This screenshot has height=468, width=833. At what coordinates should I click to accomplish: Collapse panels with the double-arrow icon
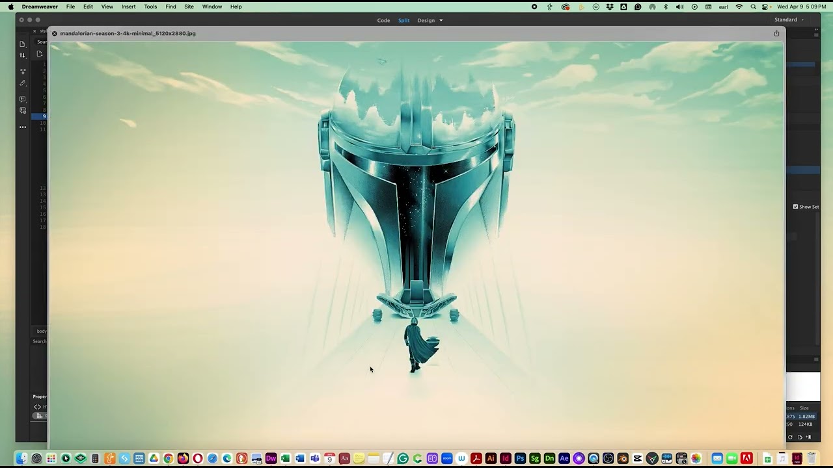[x=816, y=29]
